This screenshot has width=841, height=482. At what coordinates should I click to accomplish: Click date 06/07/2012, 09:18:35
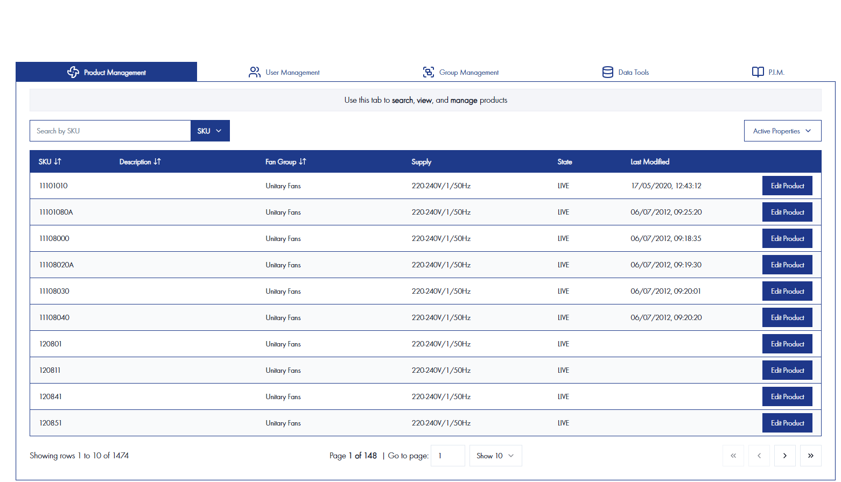pos(666,238)
